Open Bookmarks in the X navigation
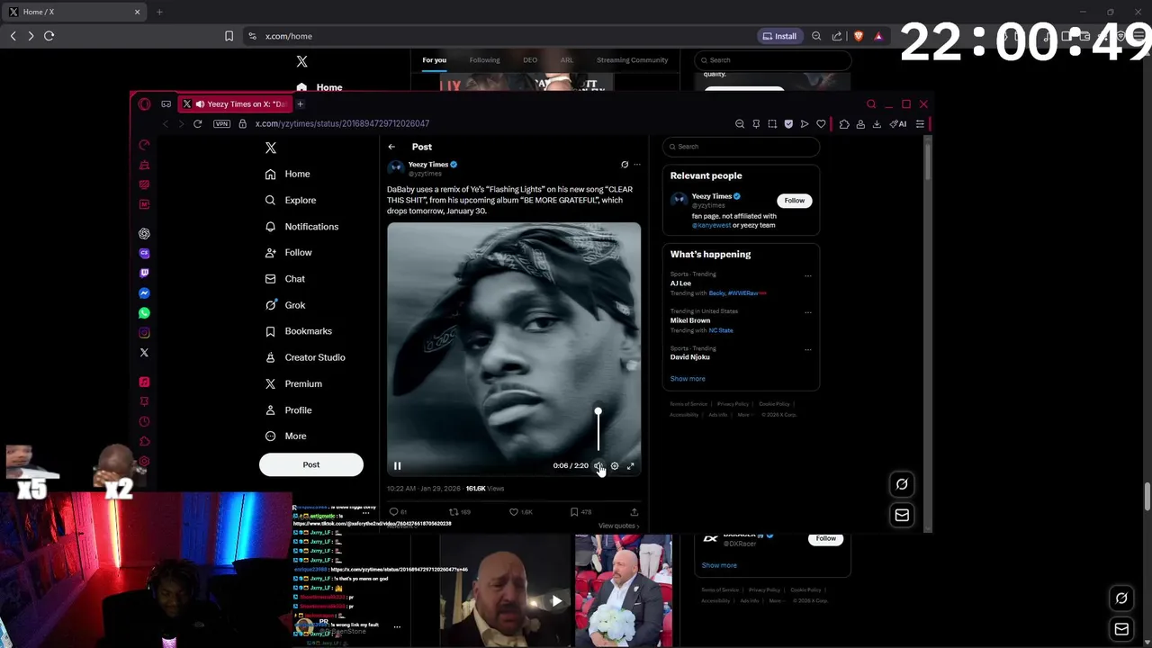 pos(298,331)
